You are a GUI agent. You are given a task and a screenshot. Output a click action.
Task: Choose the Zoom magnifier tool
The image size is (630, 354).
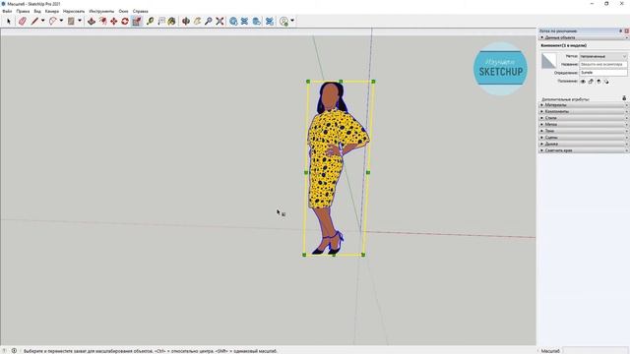[x=208, y=22]
